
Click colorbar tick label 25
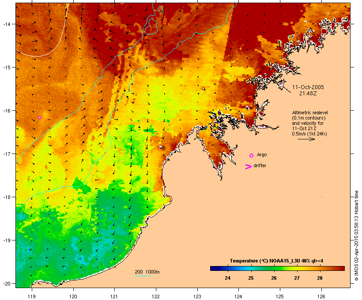(251, 278)
